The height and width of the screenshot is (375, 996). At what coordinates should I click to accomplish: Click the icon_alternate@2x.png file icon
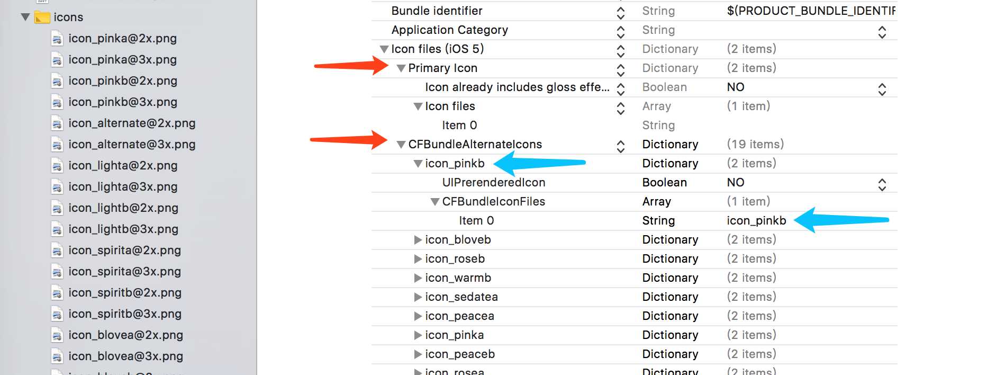tap(57, 123)
